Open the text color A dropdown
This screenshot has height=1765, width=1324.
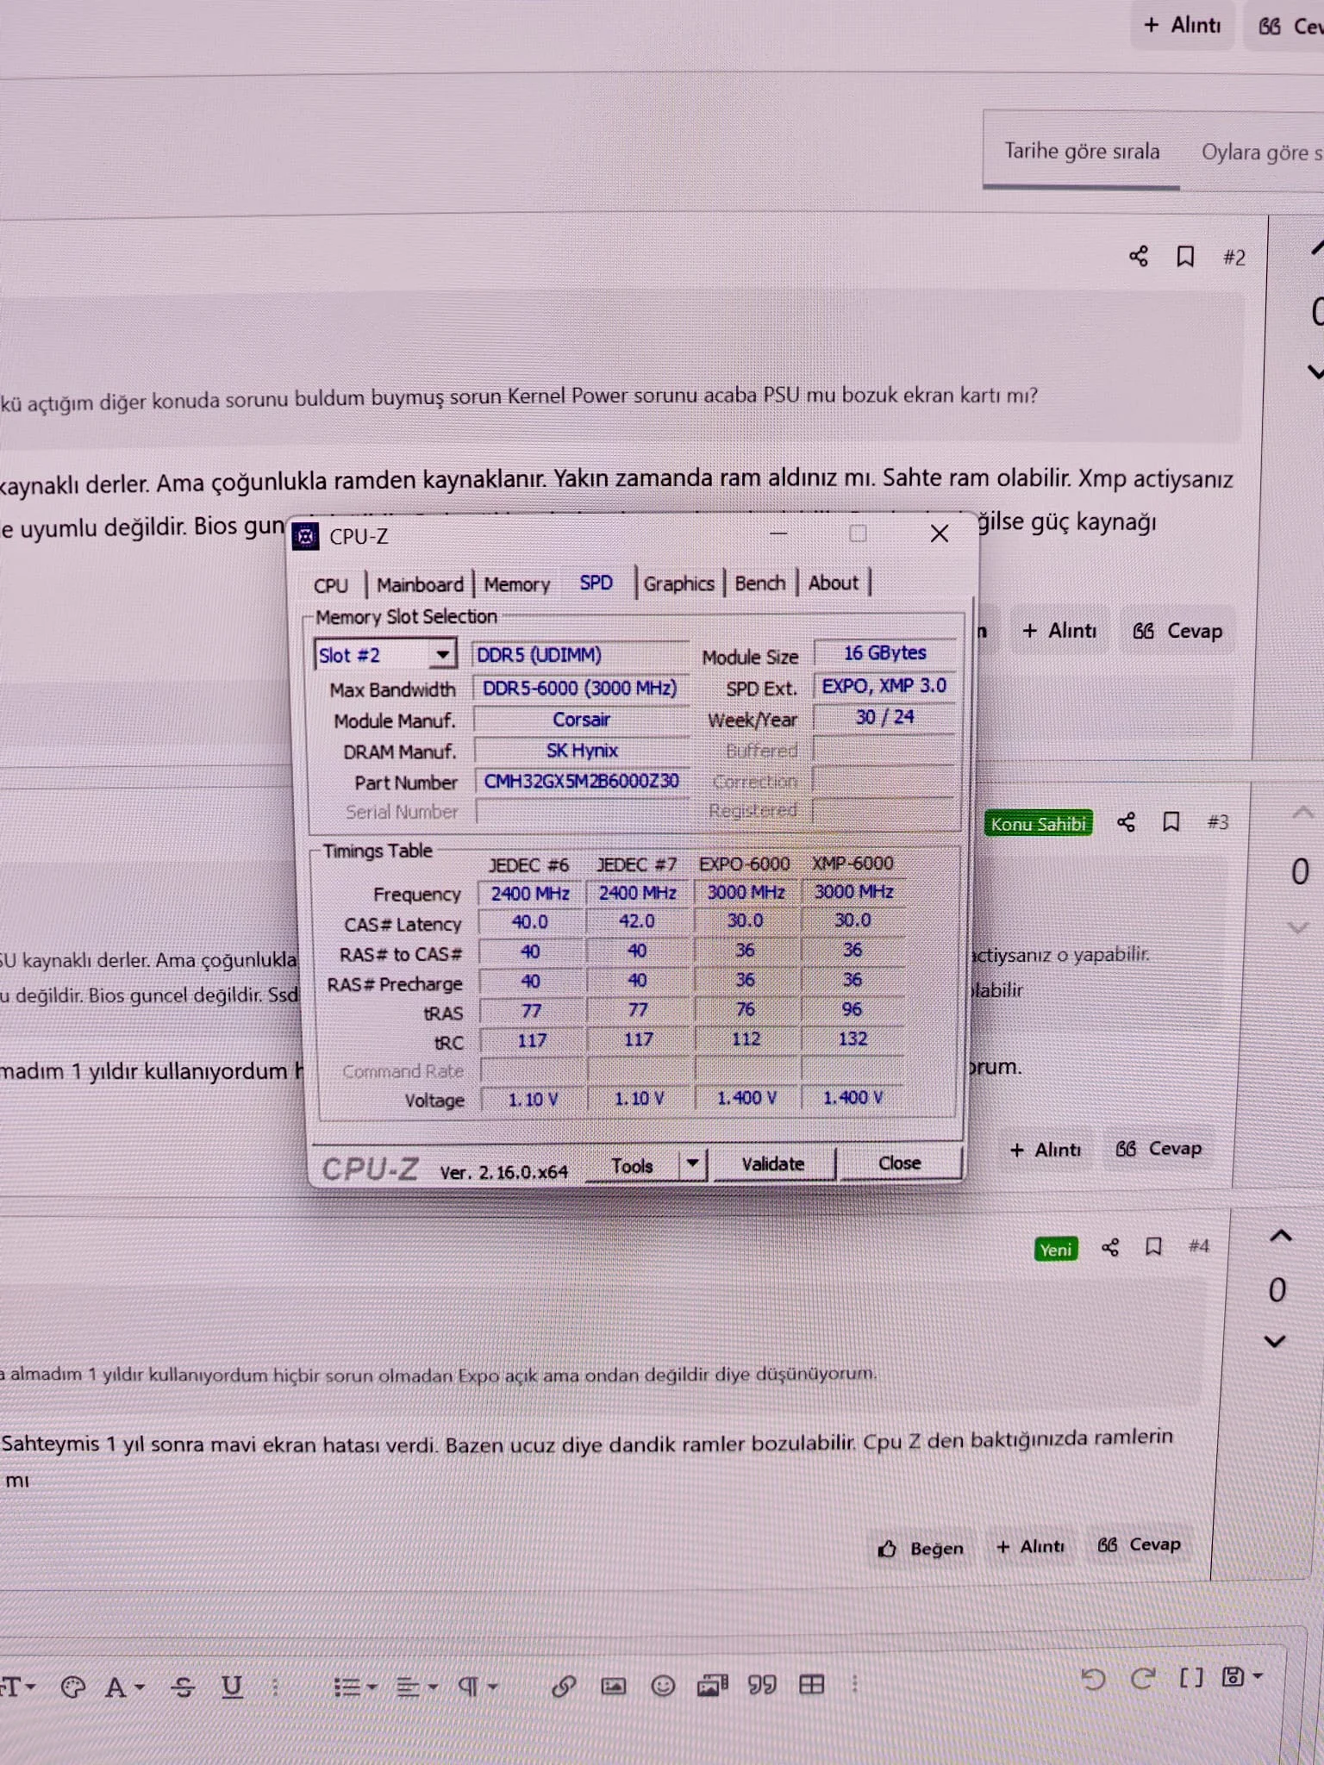pyautogui.click(x=125, y=1687)
